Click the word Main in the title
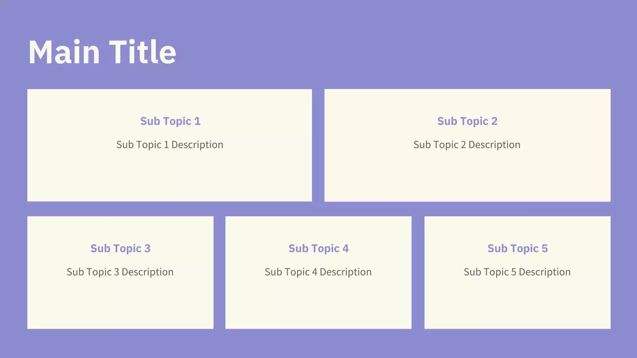This screenshot has height=358, width=637. 64,52
